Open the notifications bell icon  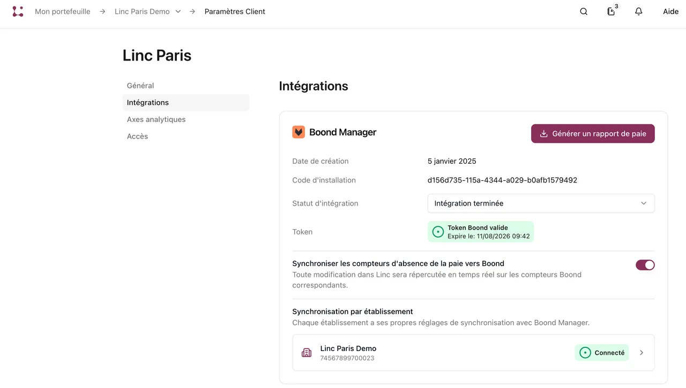click(x=638, y=11)
